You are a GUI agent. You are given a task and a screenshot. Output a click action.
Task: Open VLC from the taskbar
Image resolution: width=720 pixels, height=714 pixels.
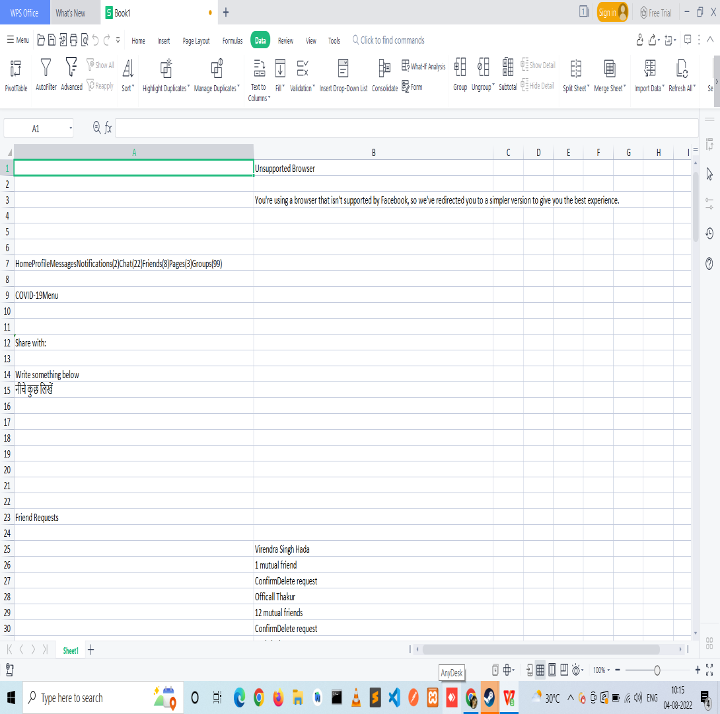[x=356, y=698]
